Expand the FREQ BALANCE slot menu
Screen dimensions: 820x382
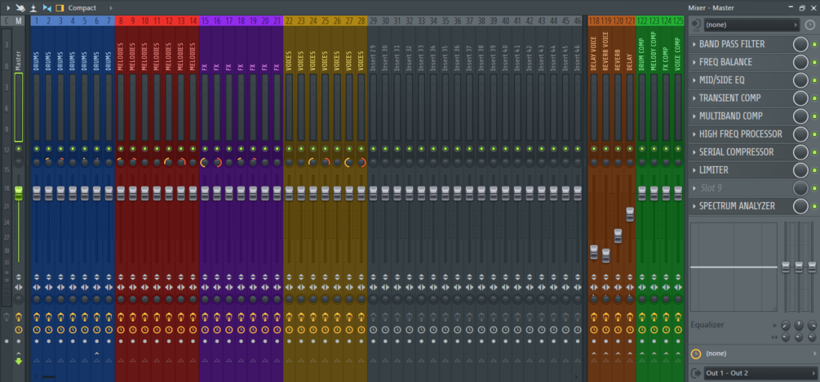click(694, 62)
